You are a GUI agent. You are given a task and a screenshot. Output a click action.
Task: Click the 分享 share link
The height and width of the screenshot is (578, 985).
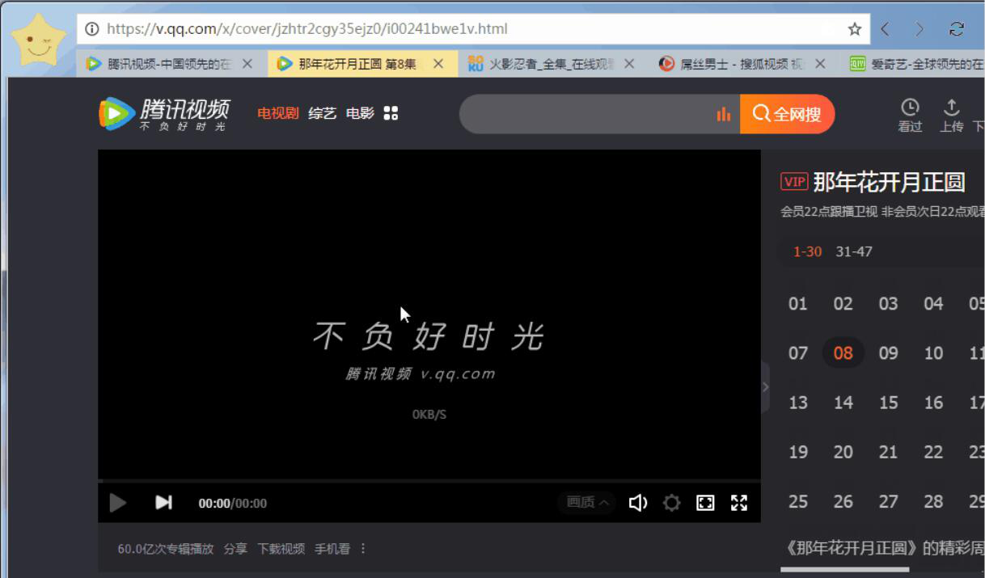(x=235, y=548)
